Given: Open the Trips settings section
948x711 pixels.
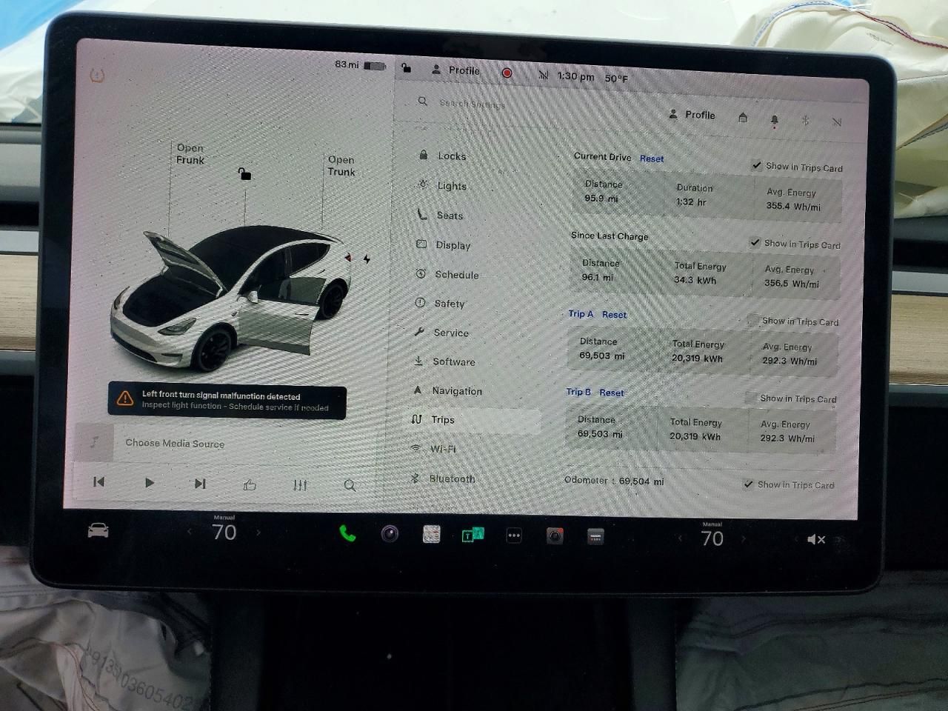Looking at the screenshot, I should [443, 419].
